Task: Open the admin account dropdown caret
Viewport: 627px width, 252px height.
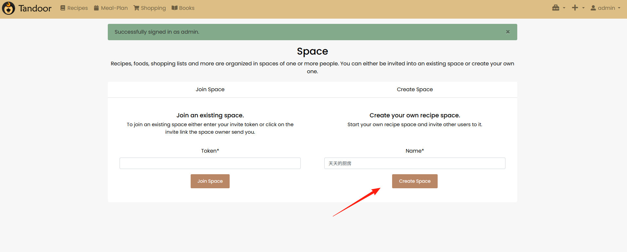Action: pyautogui.click(x=619, y=8)
